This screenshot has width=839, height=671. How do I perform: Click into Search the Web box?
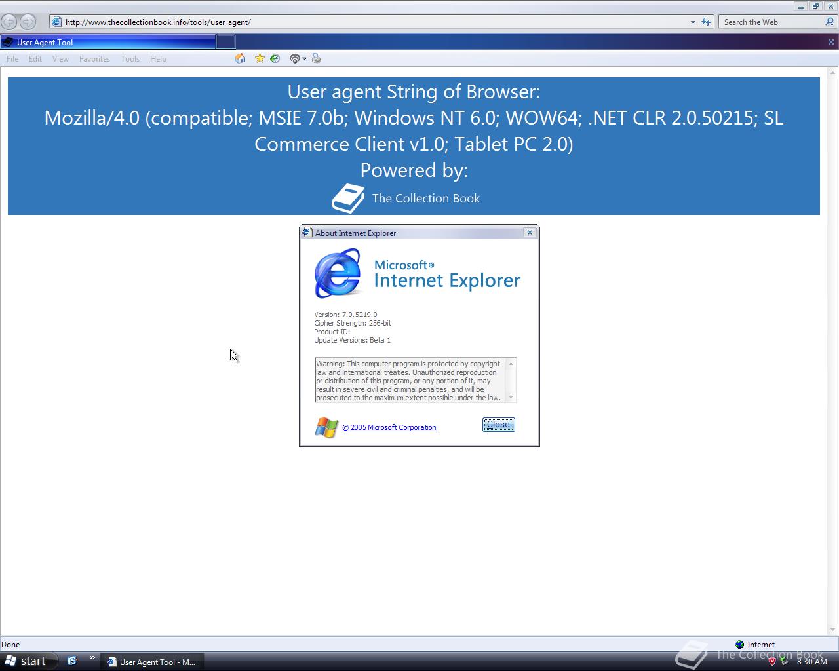[x=771, y=22]
